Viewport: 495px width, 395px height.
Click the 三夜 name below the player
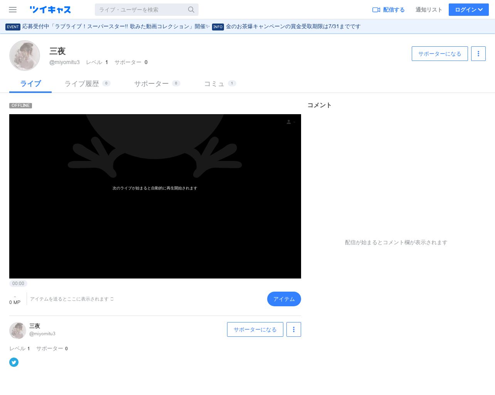tap(35, 326)
